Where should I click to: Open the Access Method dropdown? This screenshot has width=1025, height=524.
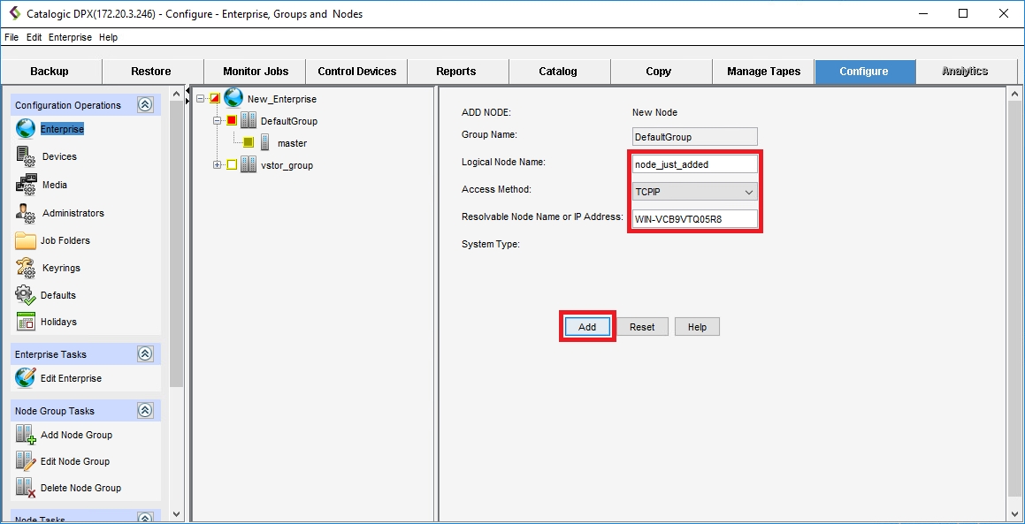[694, 192]
